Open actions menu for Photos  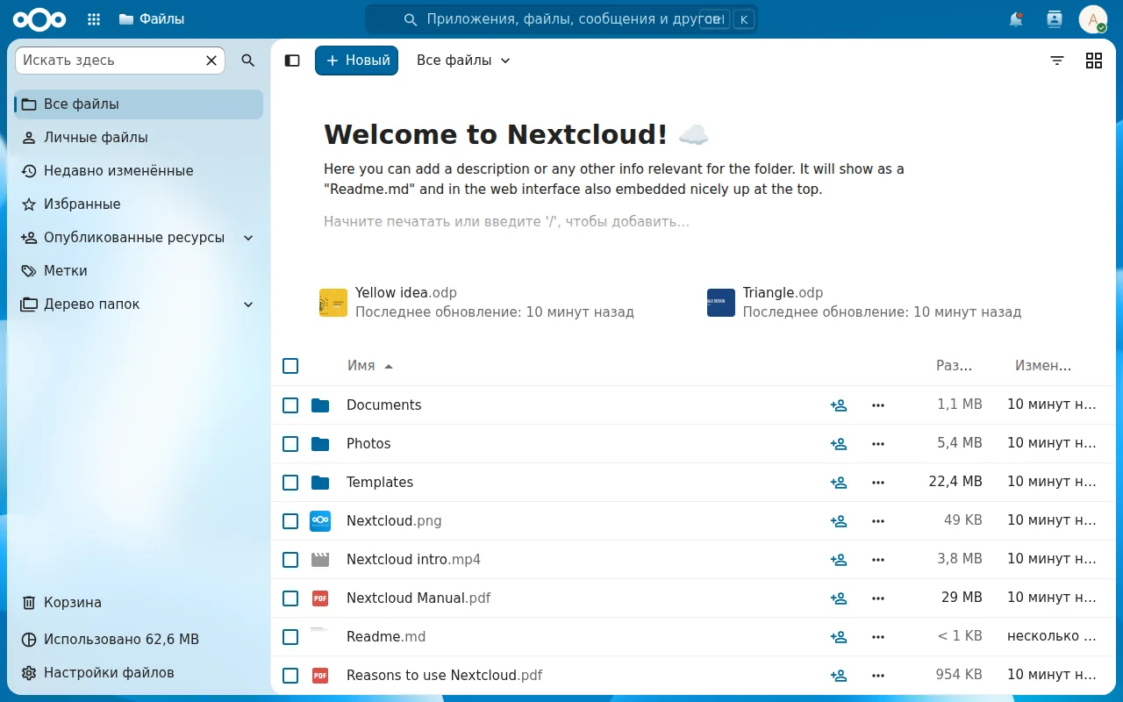878,444
